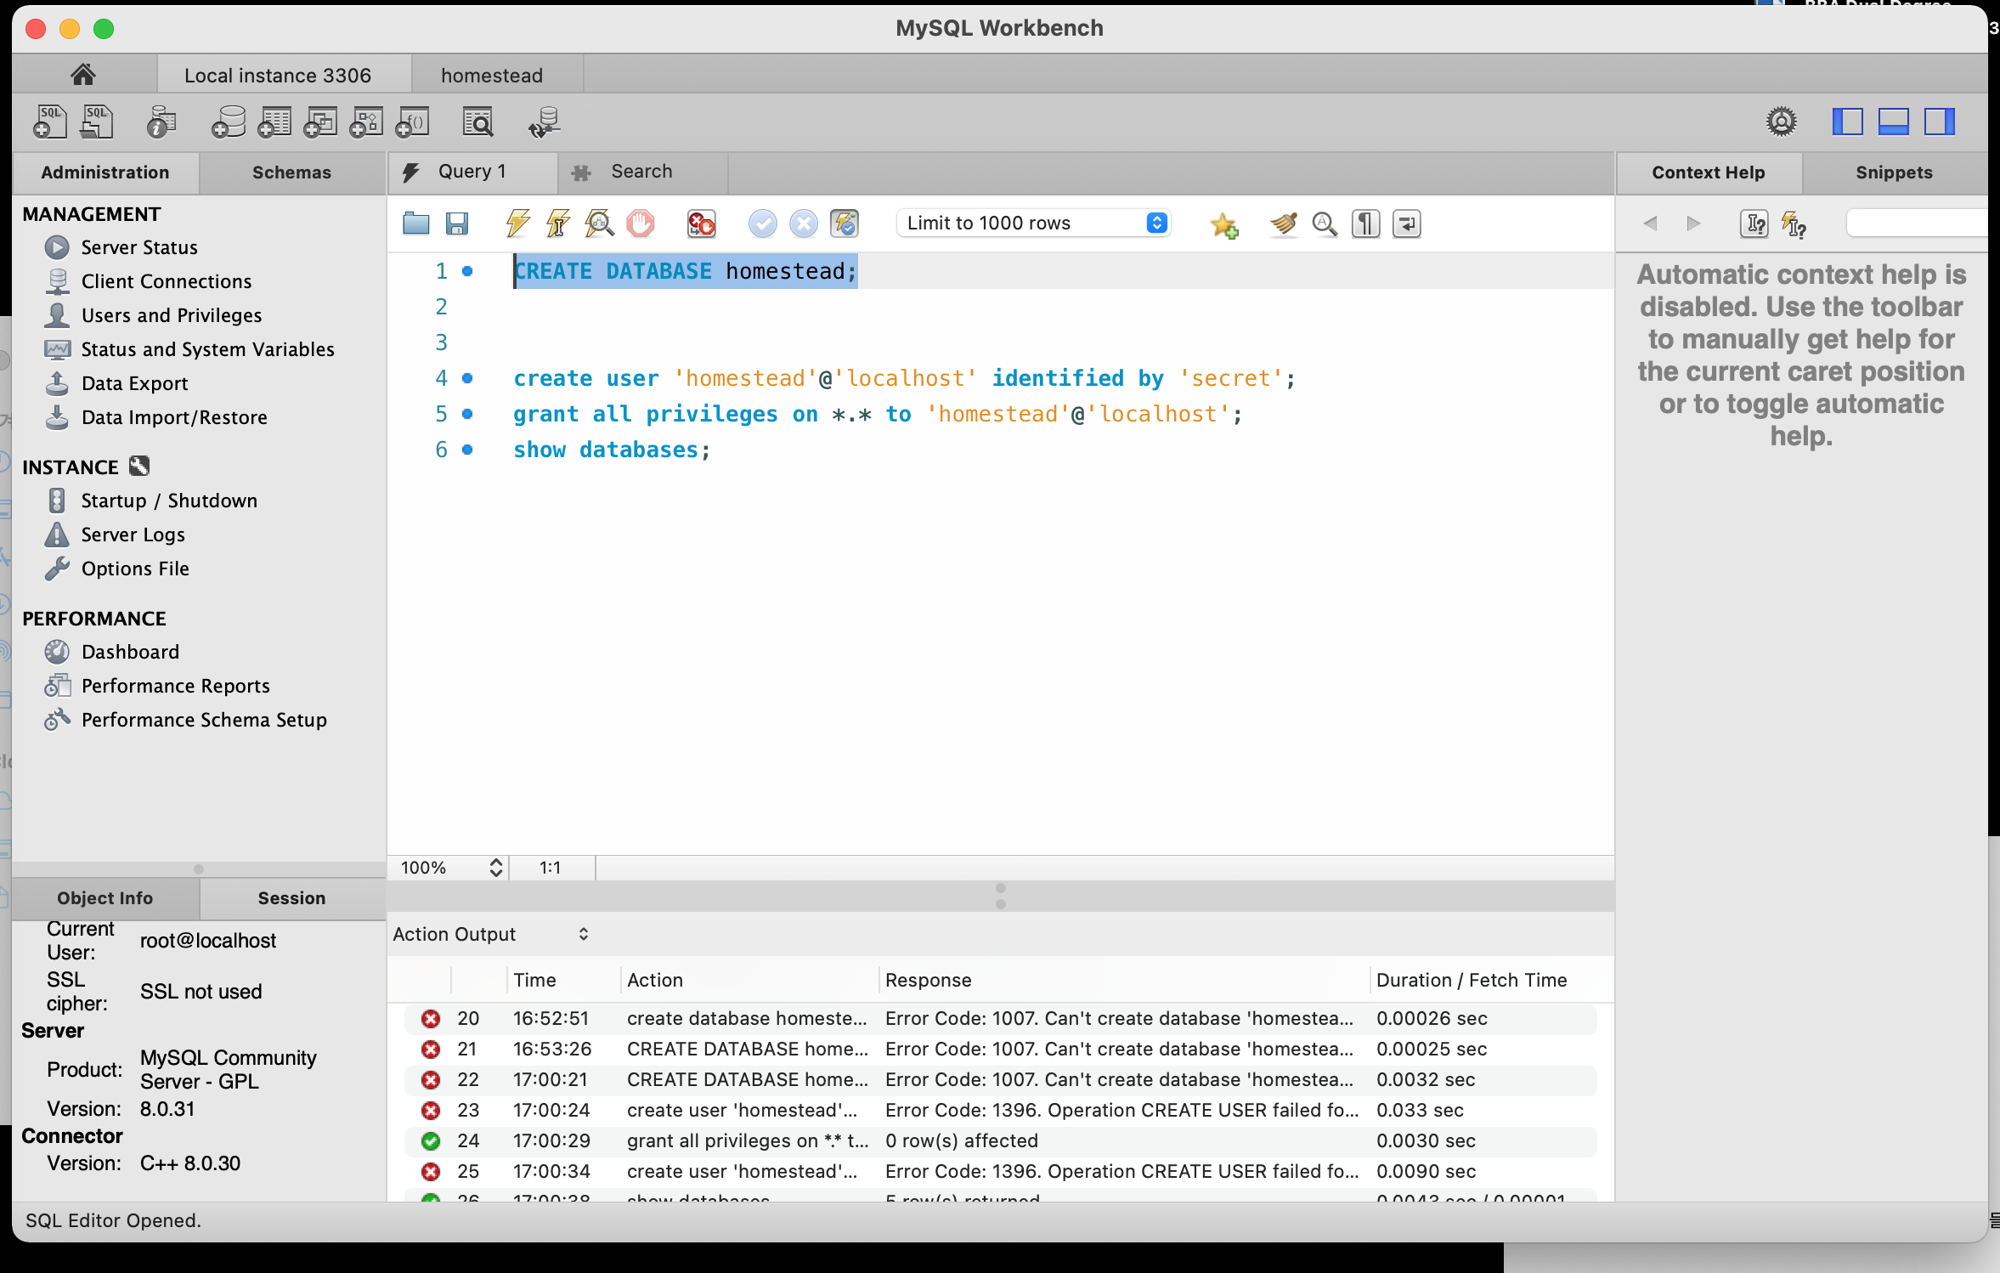This screenshot has width=2000, height=1273.
Task: Toggle the right secondary sidebar visibility
Action: pyautogui.click(x=1940, y=122)
